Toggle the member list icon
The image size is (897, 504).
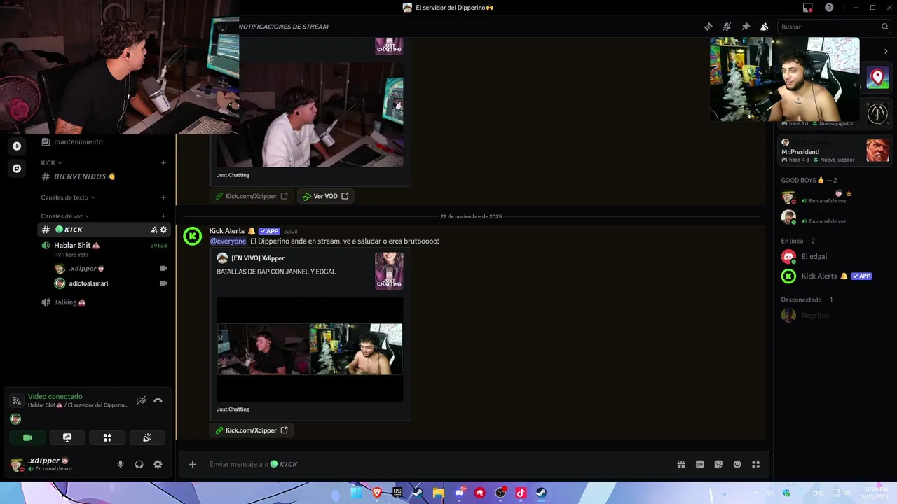click(764, 27)
